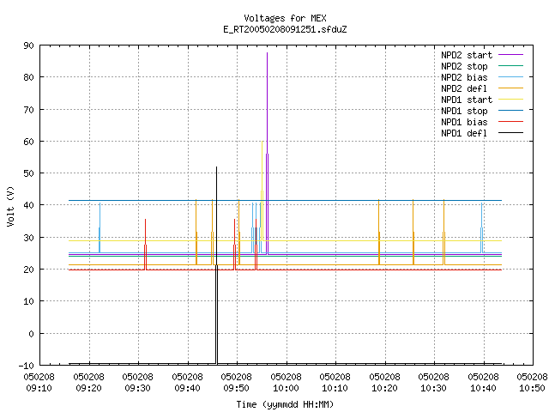Click the y-axis tick label 90
The height and width of the screenshot is (412, 549).
(28, 45)
